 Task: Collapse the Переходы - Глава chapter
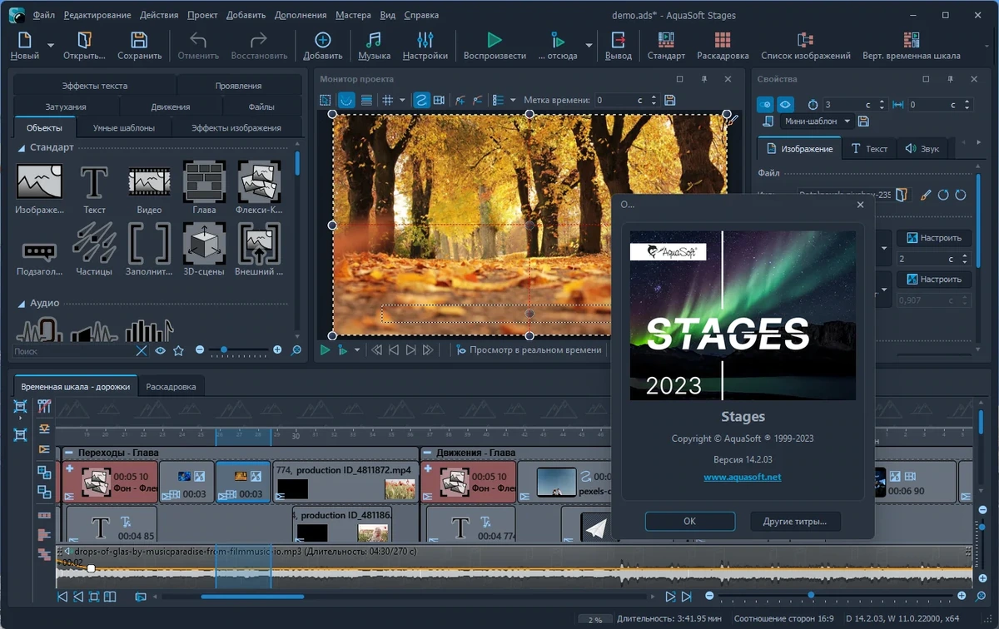click(69, 453)
